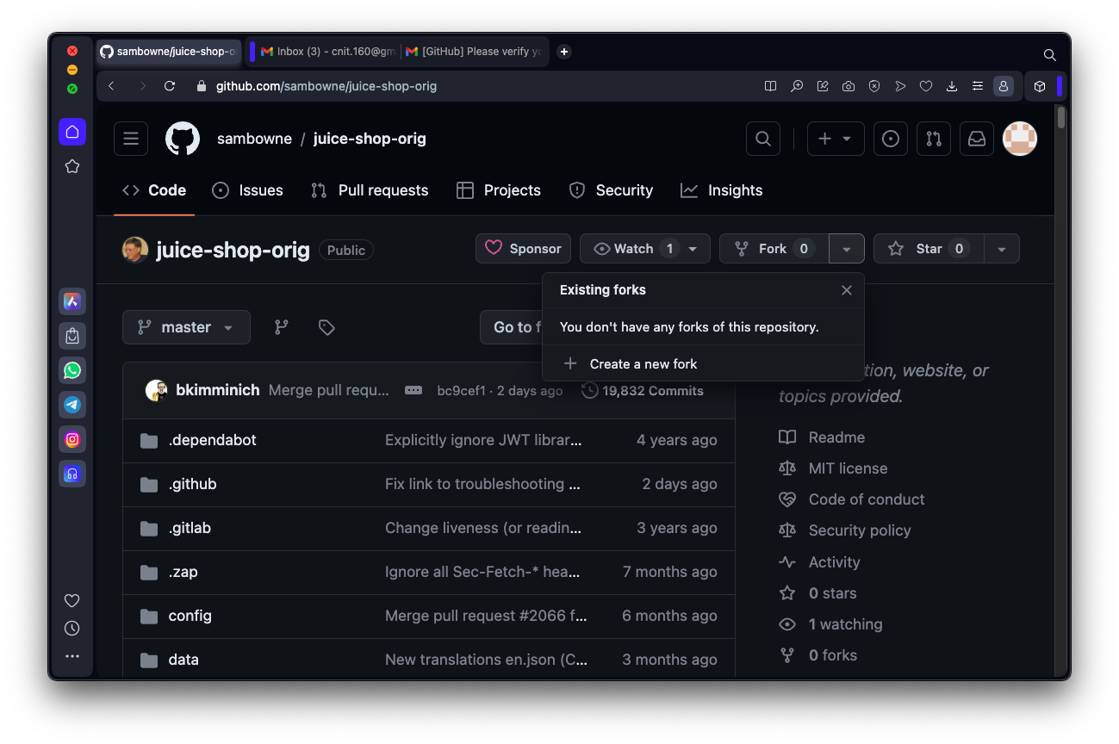Open the Insights tab
This screenshot has height=744, width=1119.
tap(722, 190)
